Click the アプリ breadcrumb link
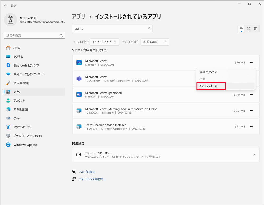The height and width of the screenshot is (205, 264). 78,17
